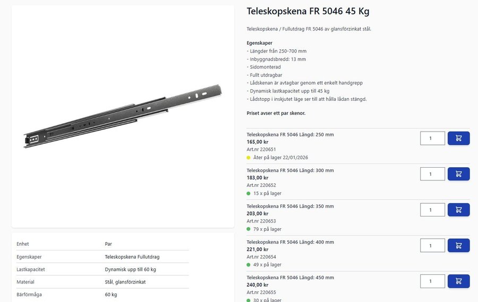The image size is (478, 302).
Task: Open Teleskopskena FR 5046 Längd: 300 mm
Action: coord(290,170)
